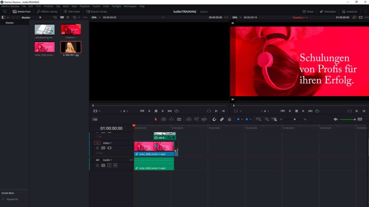
Task: Toggle timeline Snapping magnet
Action: tap(214, 119)
